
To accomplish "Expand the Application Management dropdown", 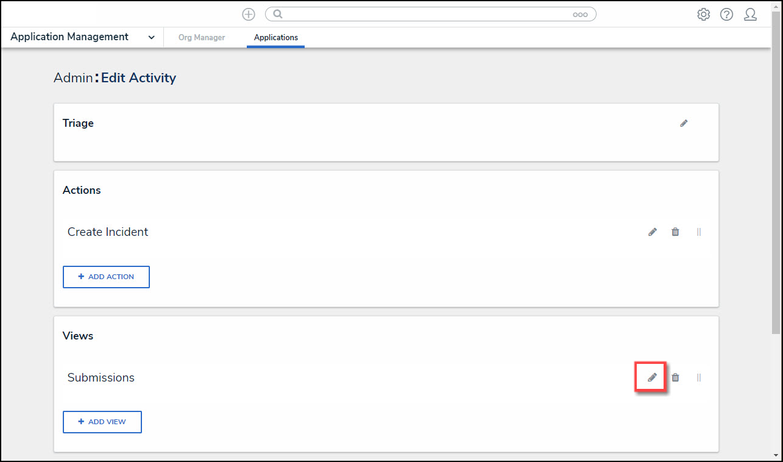I will pos(151,37).
